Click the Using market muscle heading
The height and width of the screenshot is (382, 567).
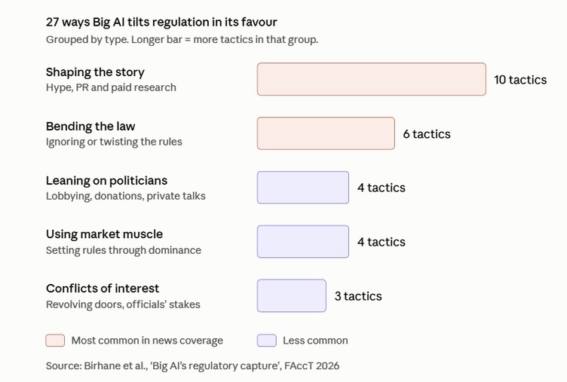(104, 234)
